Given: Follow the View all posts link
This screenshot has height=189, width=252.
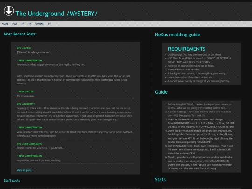Looking at the screenshot, I should (24, 170).
